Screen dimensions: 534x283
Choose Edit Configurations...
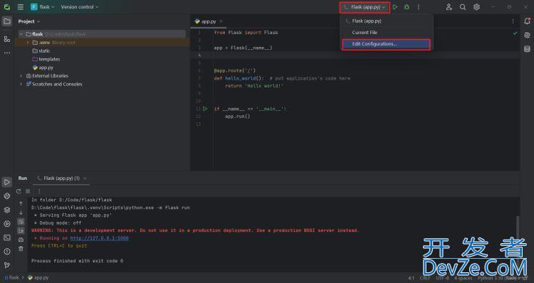point(387,44)
